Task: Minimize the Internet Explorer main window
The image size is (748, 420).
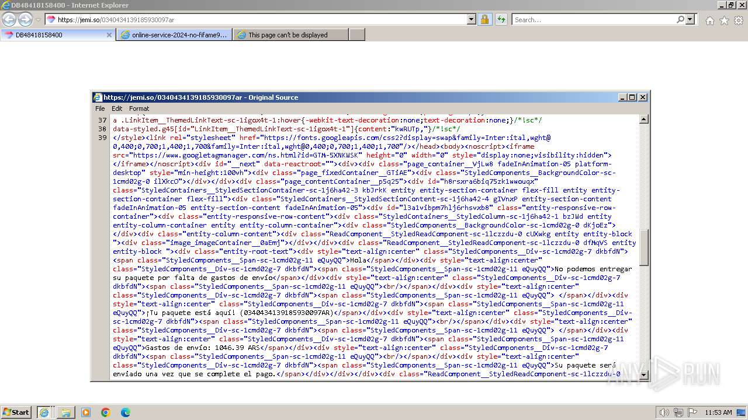Action: (721, 5)
